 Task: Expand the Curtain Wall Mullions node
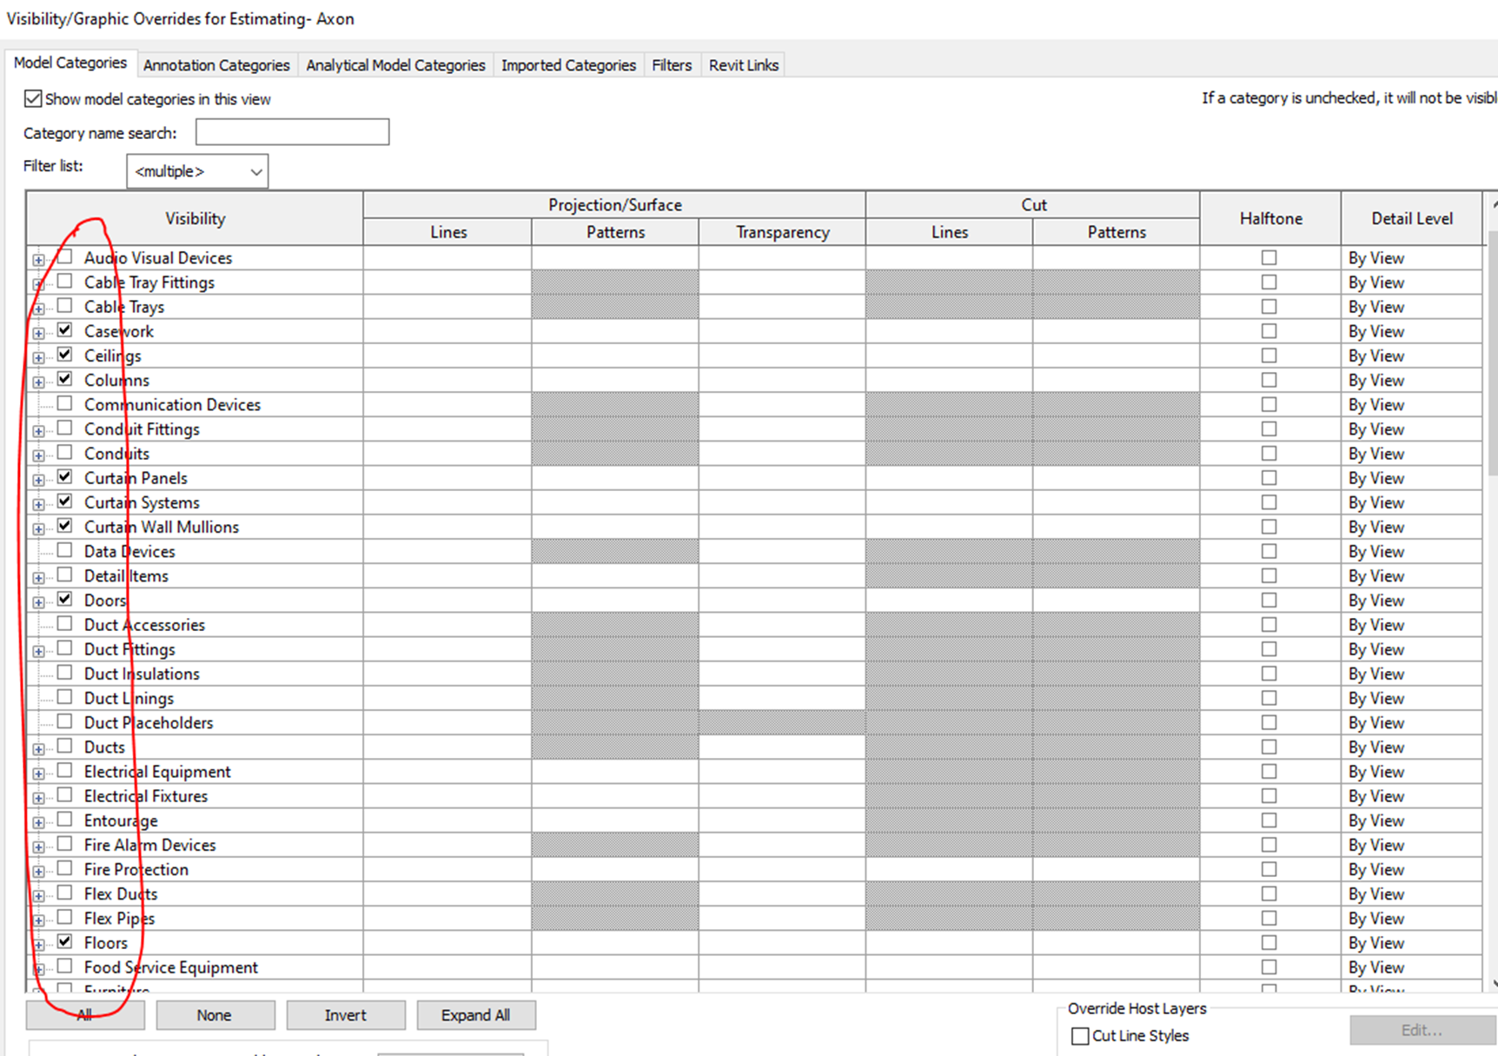(x=38, y=528)
